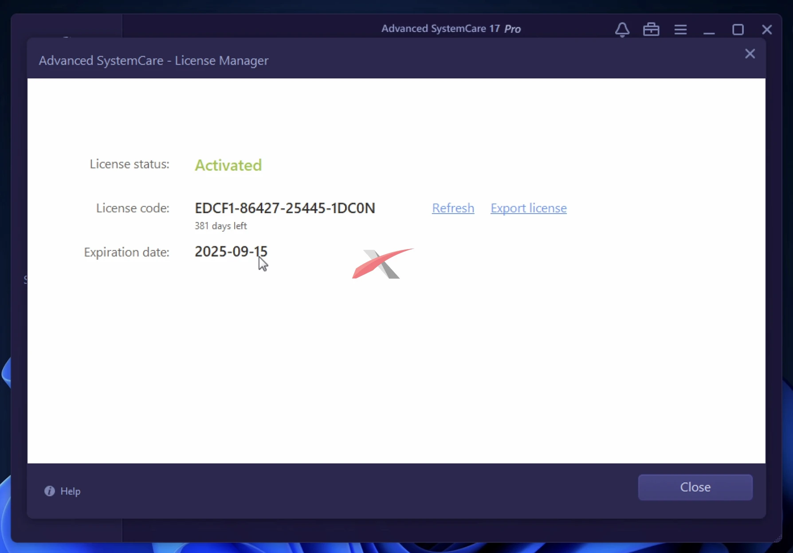This screenshot has height=553, width=793.
Task: Click the Help info icon
Action: (x=50, y=491)
